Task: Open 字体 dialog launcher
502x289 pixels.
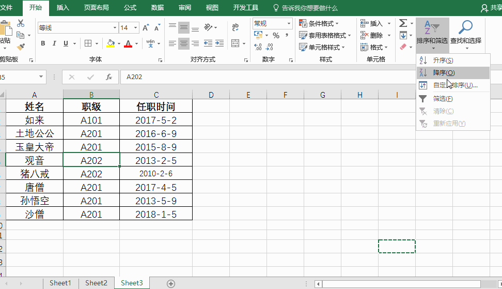Action: pos(161,60)
